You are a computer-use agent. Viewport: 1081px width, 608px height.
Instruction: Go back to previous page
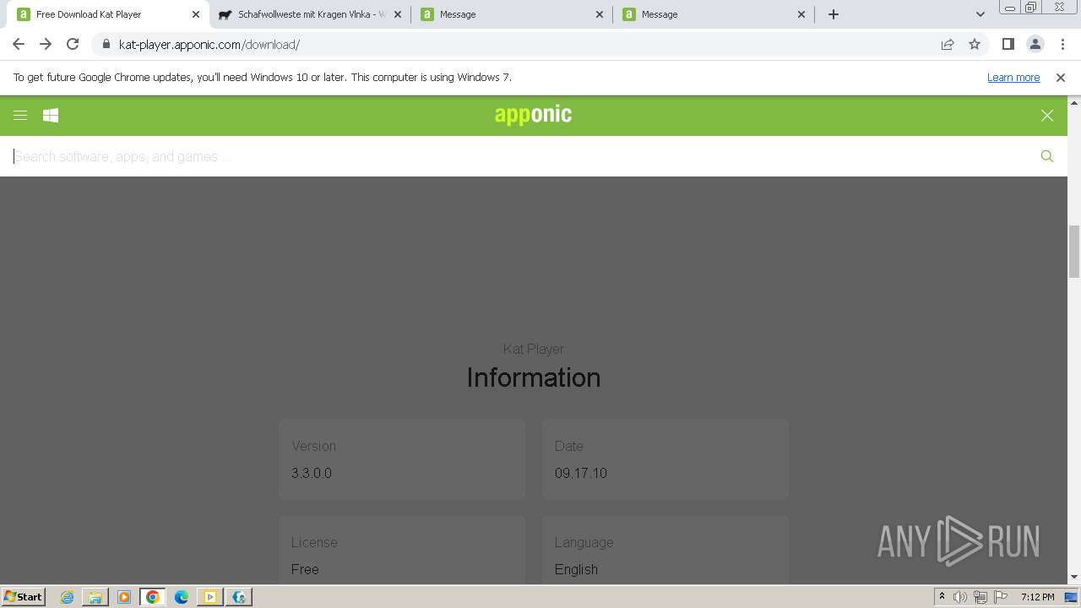(19, 45)
